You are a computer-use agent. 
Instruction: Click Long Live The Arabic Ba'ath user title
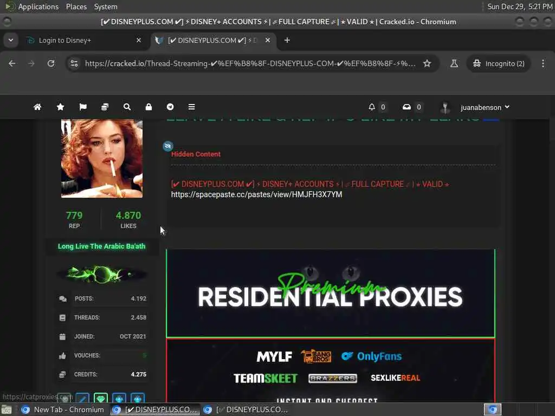click(101, 246)
